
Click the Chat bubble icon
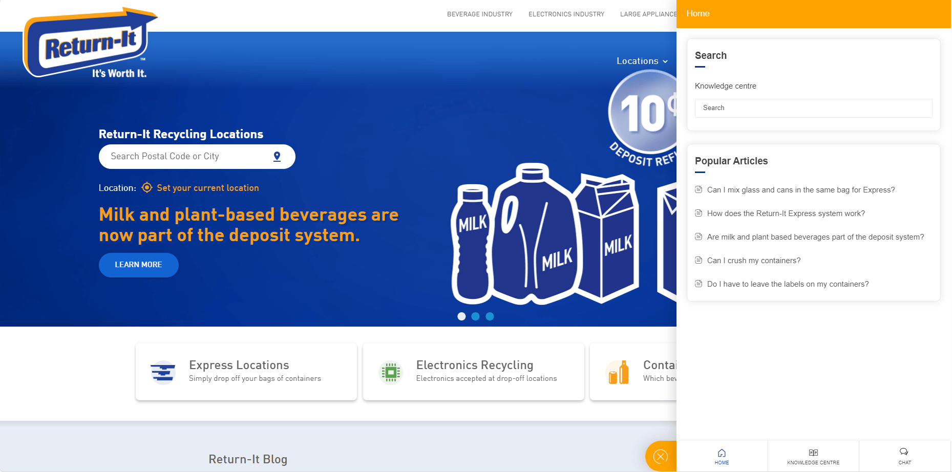coord(904,452)
